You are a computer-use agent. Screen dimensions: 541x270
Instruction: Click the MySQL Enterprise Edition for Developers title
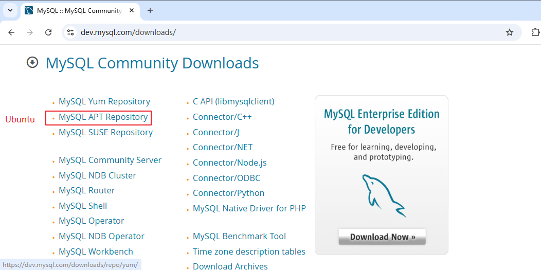click(x=382, y=121)
